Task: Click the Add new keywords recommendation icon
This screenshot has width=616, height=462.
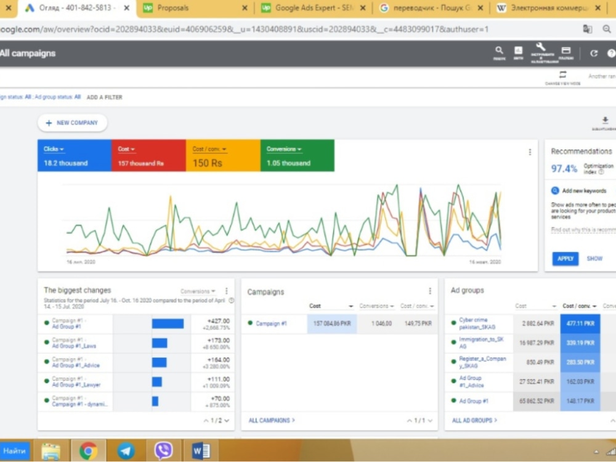Action: pos(555,190)
